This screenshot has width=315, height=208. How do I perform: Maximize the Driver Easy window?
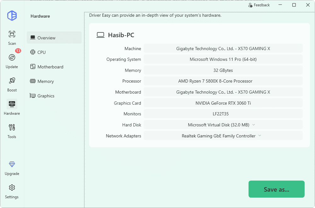[294, 5]
